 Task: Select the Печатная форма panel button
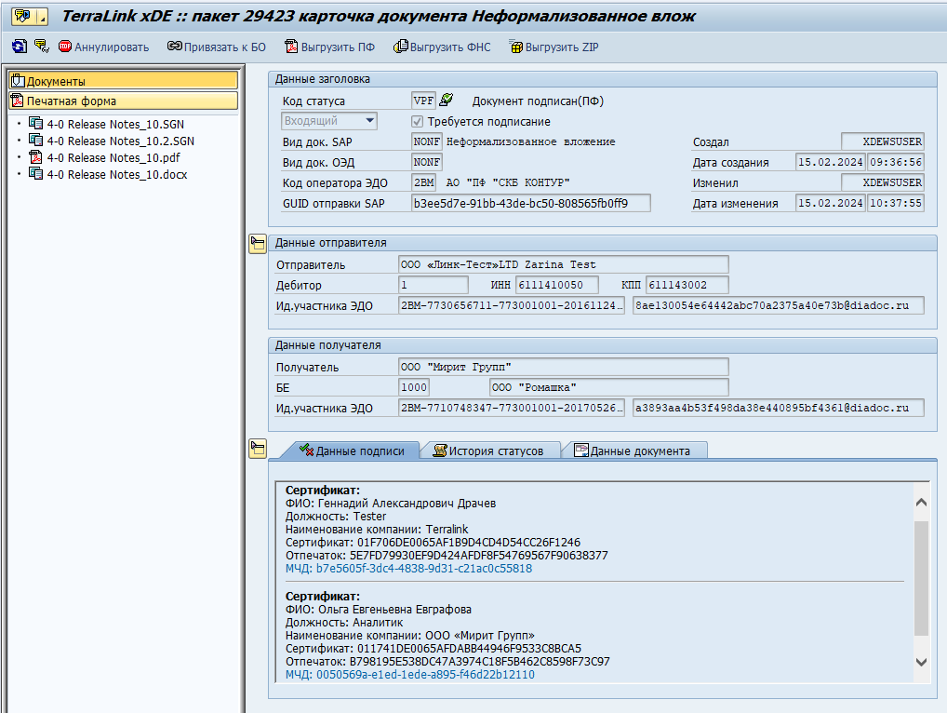click(123, 101)
